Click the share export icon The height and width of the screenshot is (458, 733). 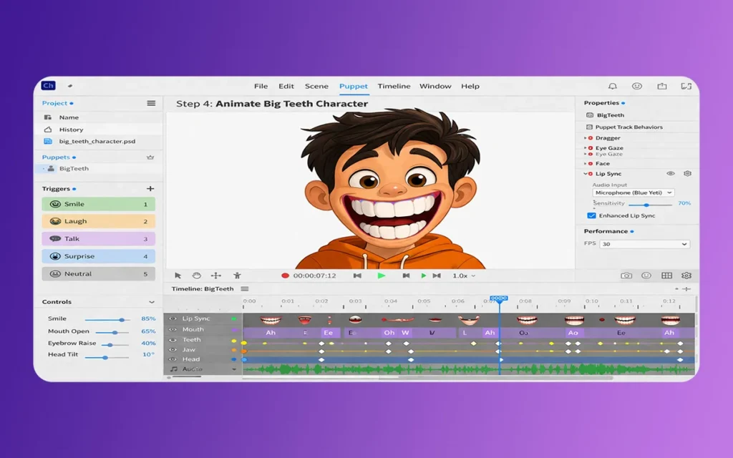661,86
